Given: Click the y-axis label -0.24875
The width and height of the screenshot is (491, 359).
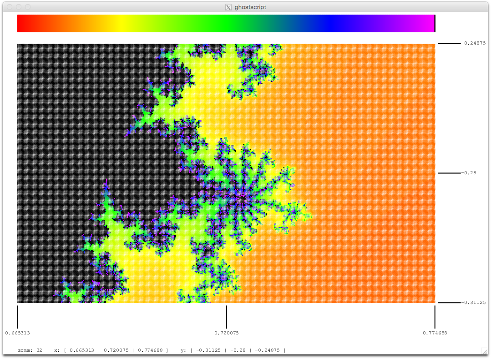Looking at the screenshot, I should (x=473, y=43).
